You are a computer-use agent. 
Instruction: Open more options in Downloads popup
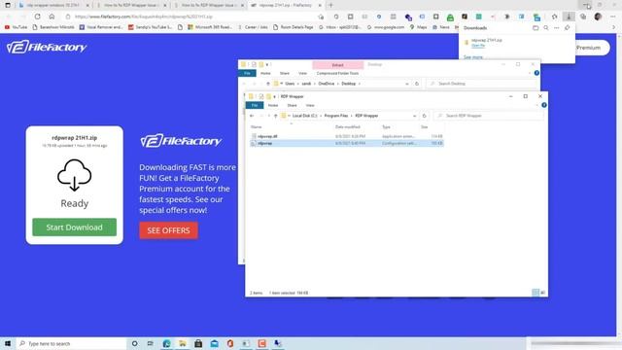[557, 28]
